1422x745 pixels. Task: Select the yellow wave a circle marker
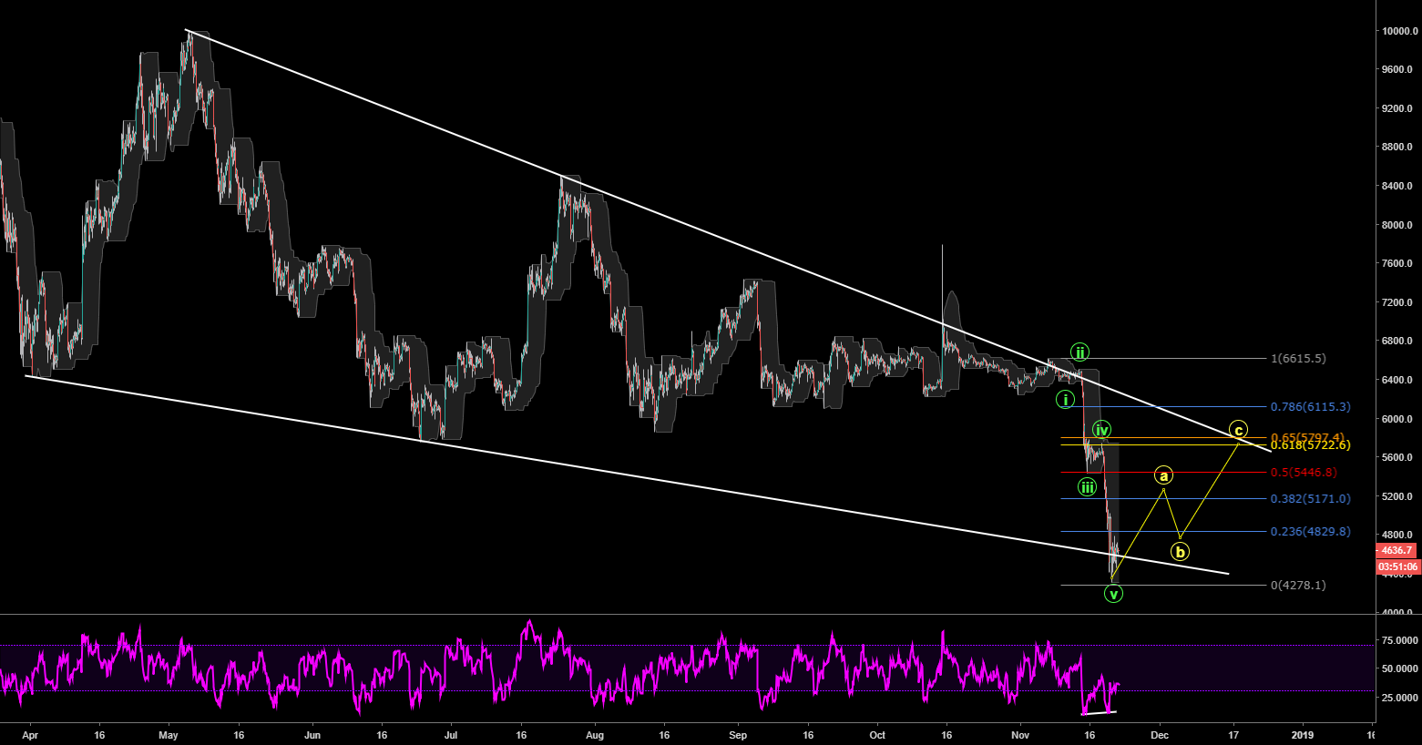pyautogui.click(x=1163, y=475)
